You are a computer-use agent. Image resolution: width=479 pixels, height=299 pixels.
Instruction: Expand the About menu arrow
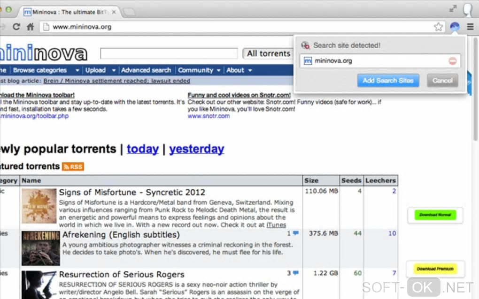(x=250, y=70)
